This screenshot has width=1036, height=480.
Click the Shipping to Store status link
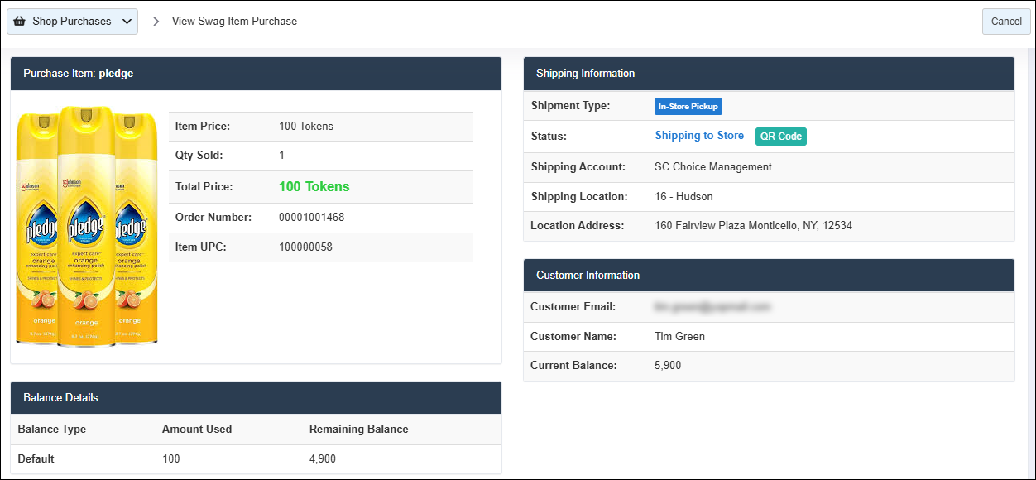pyautogui.click(x=699, y=136)
